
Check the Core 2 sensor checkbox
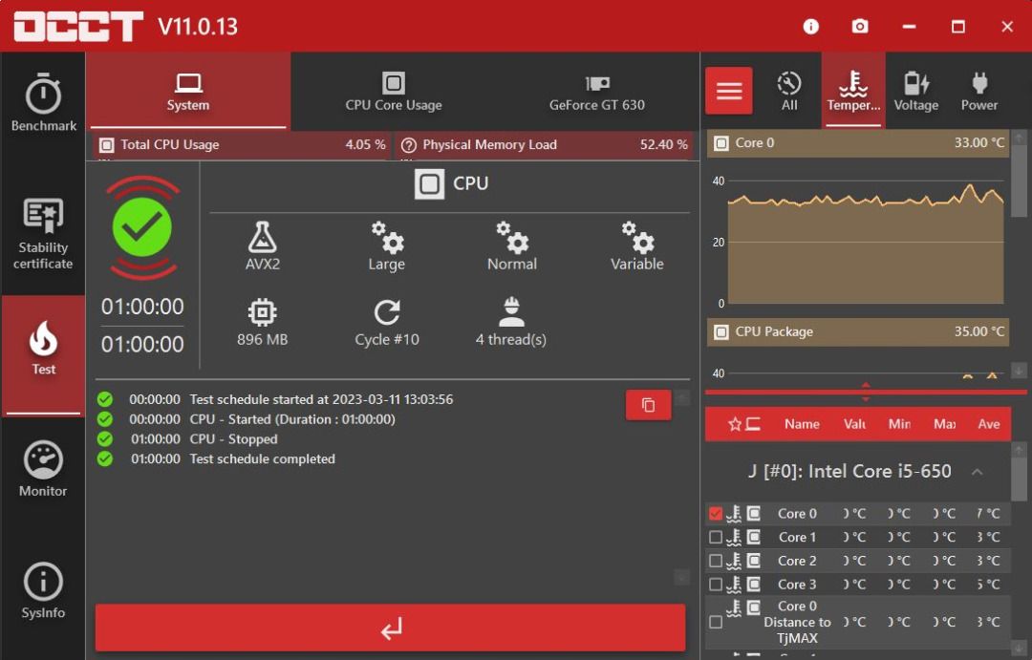716,561
